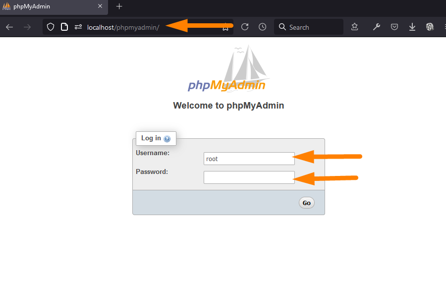Click the Username field containing root
446x284 pixels.
[249, 159]
